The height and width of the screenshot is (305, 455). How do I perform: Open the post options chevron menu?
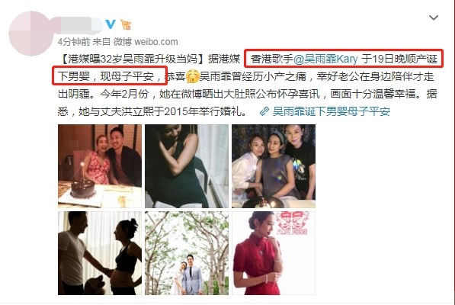click(x=434, y=18)
